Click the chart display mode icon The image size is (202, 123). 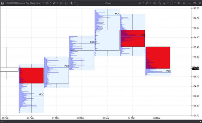click(47, 3)
